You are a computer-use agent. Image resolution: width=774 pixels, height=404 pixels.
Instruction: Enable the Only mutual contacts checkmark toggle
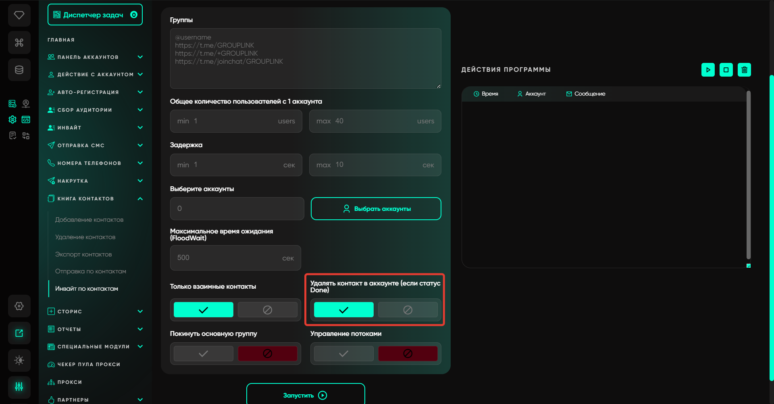click(x=203, y=310)
